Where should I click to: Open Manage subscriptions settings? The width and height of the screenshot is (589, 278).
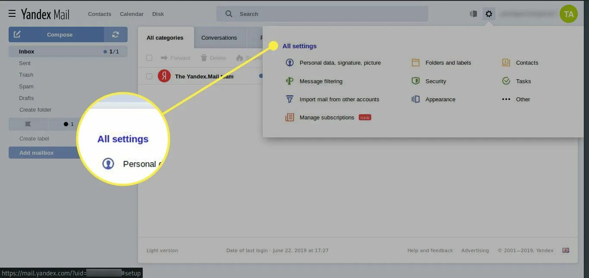coord(327,117)
